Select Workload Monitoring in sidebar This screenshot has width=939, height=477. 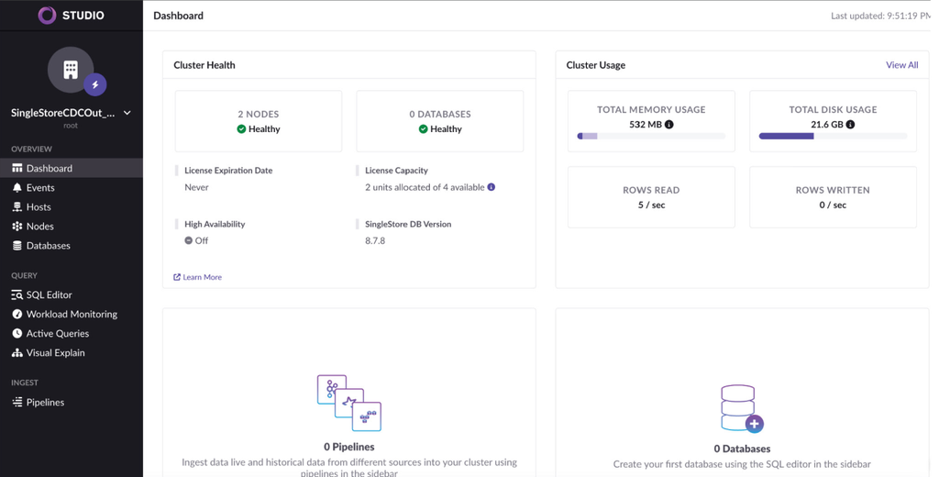click(x=72, y=314)
